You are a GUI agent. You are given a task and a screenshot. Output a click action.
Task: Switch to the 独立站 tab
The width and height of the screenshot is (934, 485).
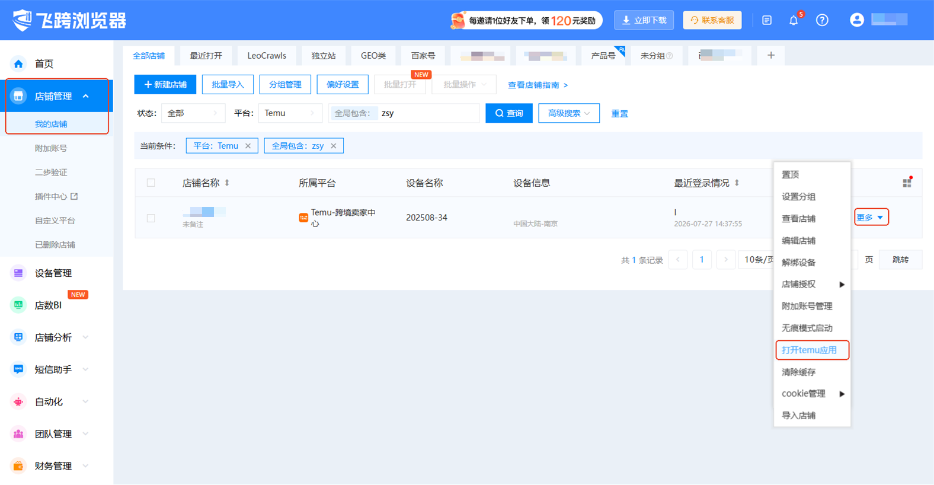coord(324,56)
